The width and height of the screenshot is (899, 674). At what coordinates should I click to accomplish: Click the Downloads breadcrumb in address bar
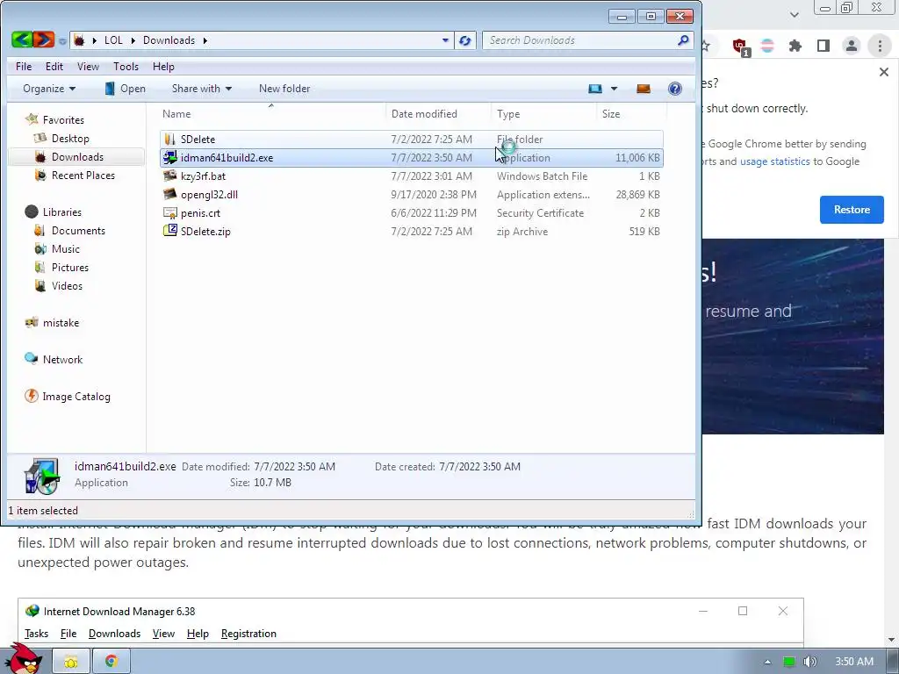[x=169, y=40]
